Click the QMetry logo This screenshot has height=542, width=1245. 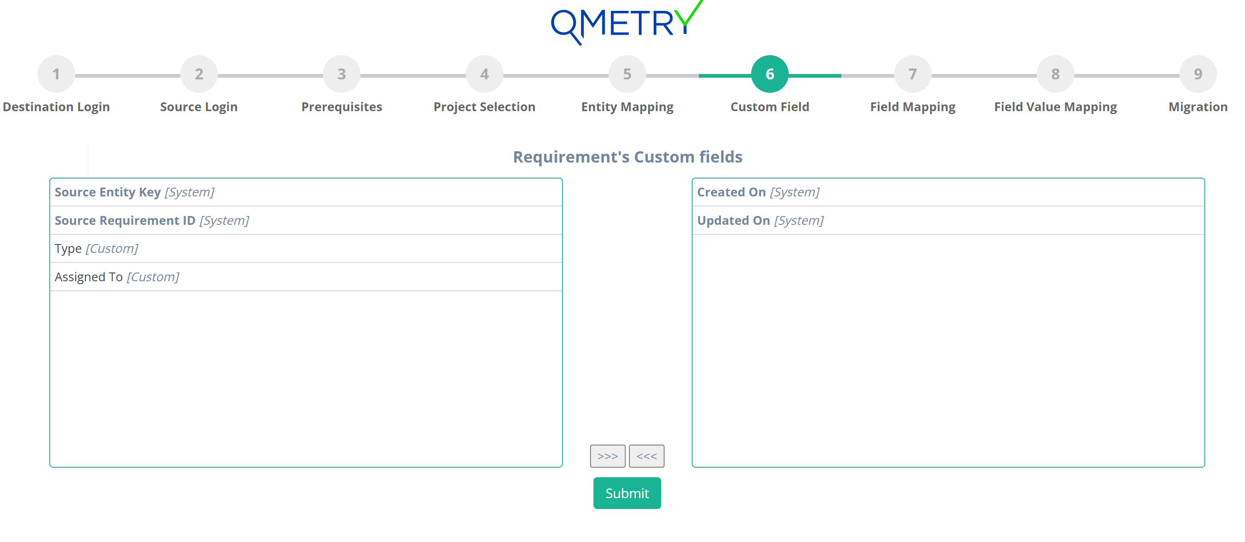(x=627, y=23)
